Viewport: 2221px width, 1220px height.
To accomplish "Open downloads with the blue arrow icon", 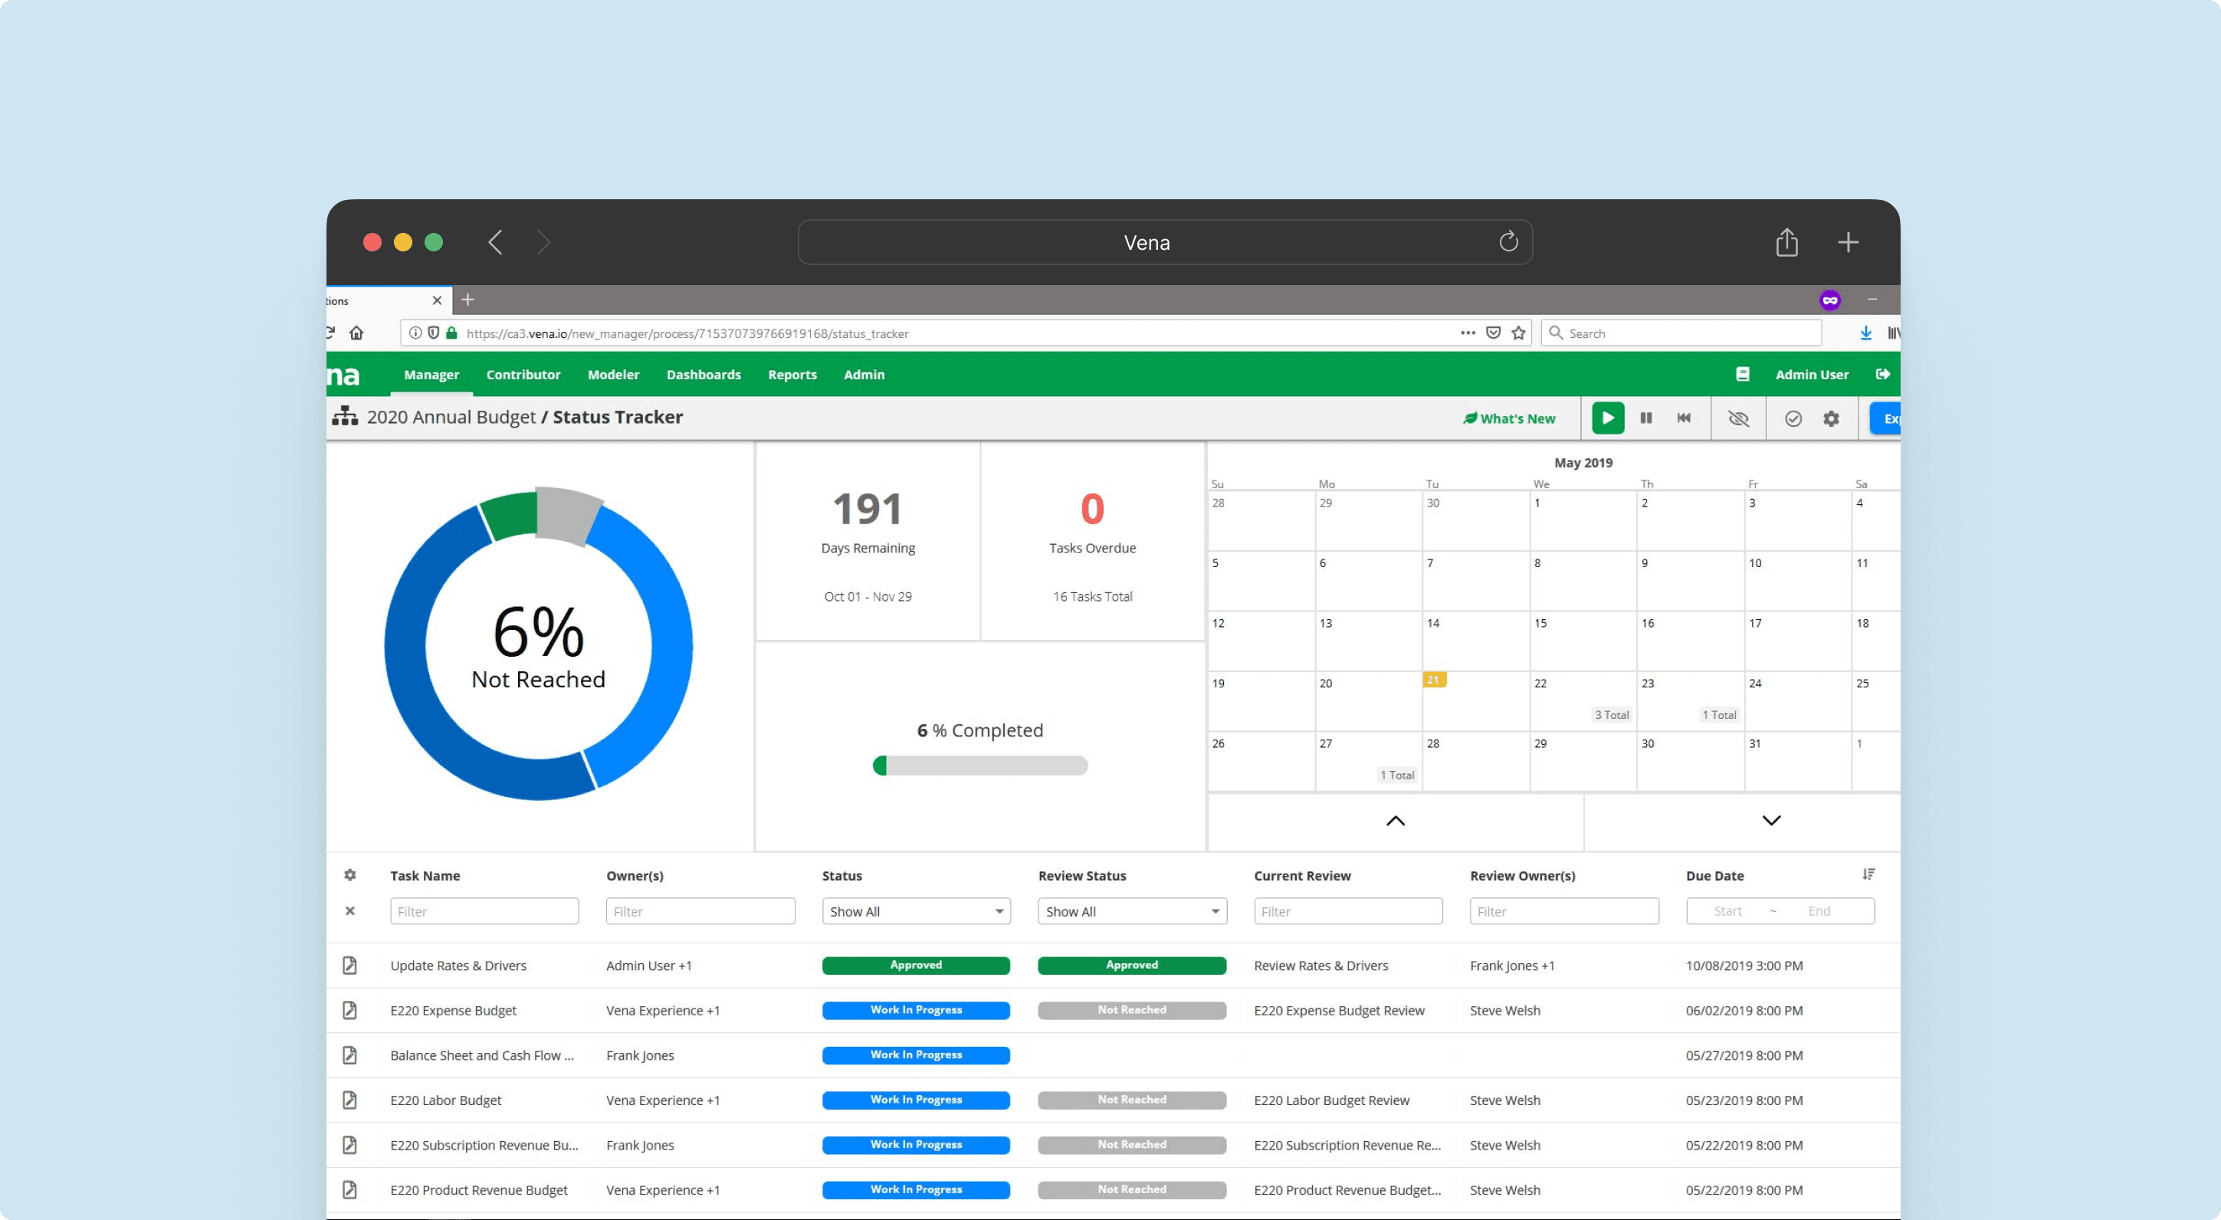I will click(1865, 333).
